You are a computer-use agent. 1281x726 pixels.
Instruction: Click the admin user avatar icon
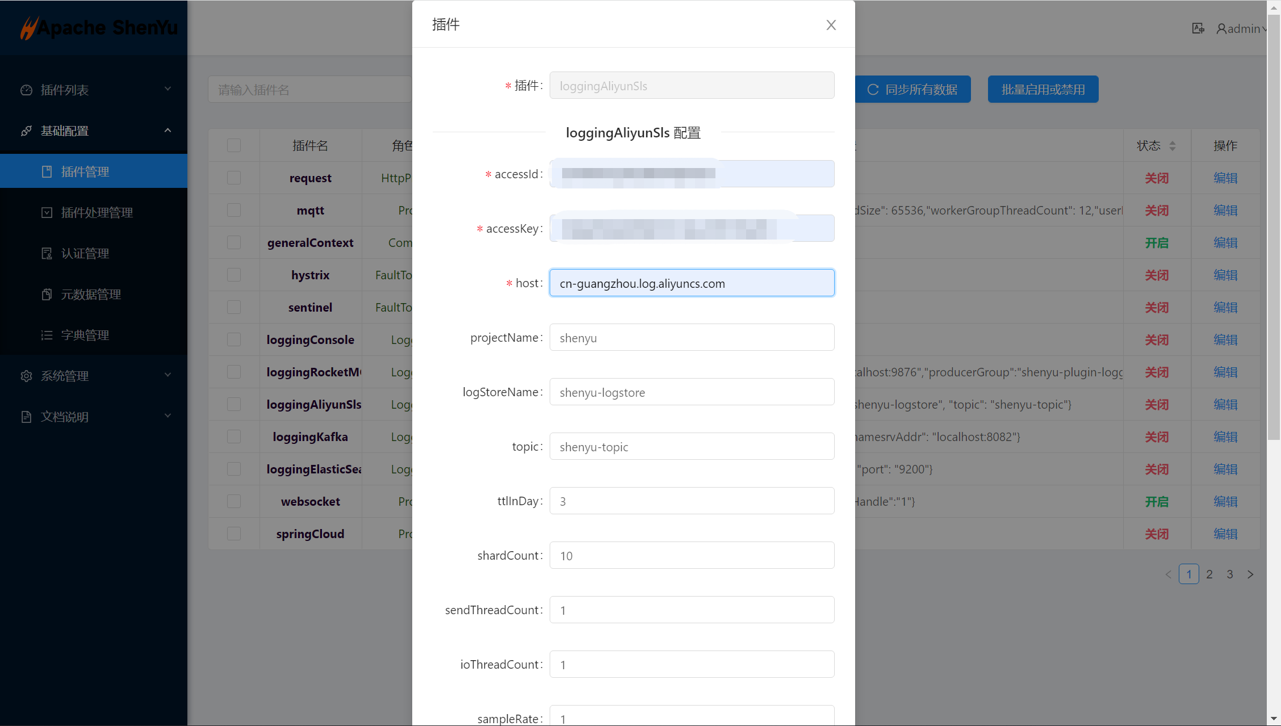[1221, 28]
